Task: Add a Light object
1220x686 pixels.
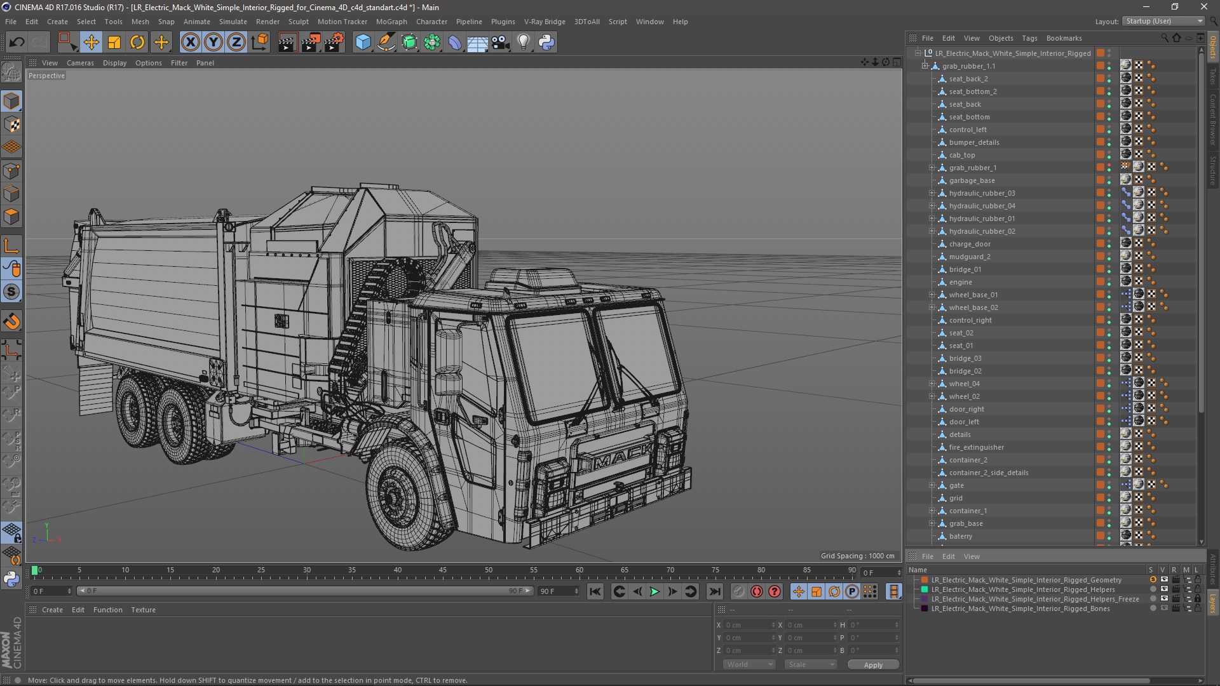Action: click(523, 43)
